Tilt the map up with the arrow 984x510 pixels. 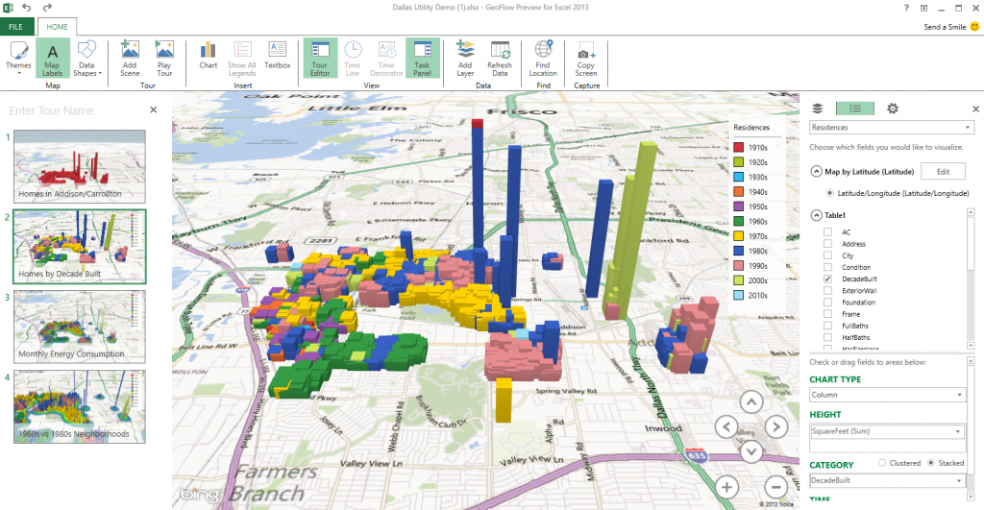click(751, 402)
